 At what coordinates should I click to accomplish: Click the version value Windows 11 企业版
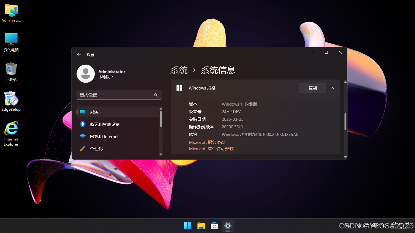[x=240, y=104]
